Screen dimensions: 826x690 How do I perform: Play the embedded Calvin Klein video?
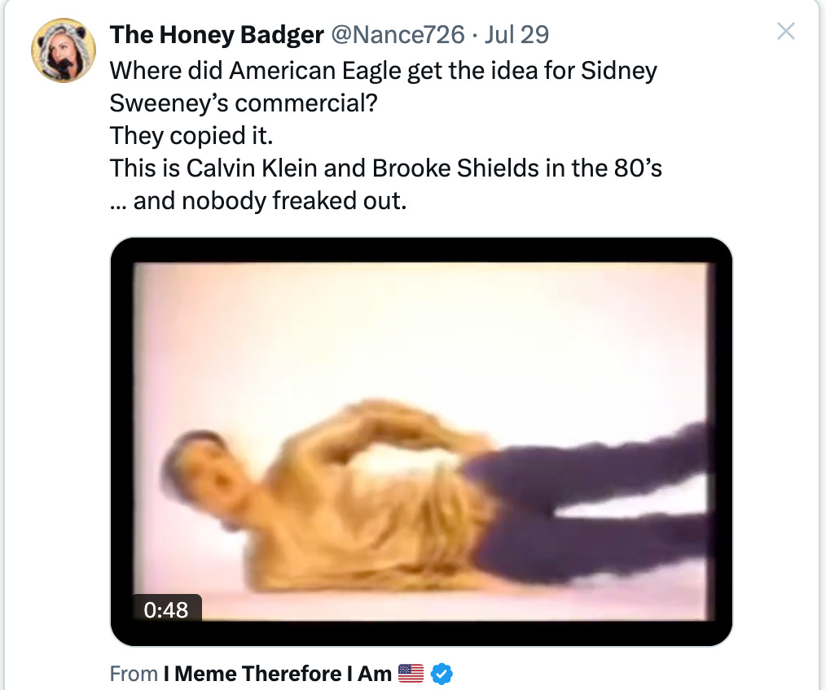pyautogui.click(x=421, y=442)
